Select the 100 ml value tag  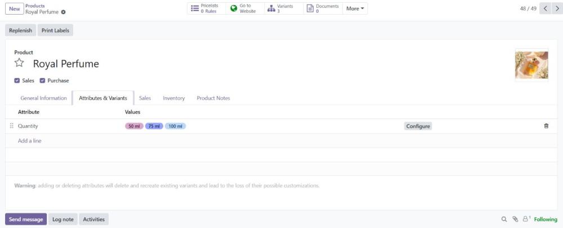pyautogui.click(x=175, y=126)
